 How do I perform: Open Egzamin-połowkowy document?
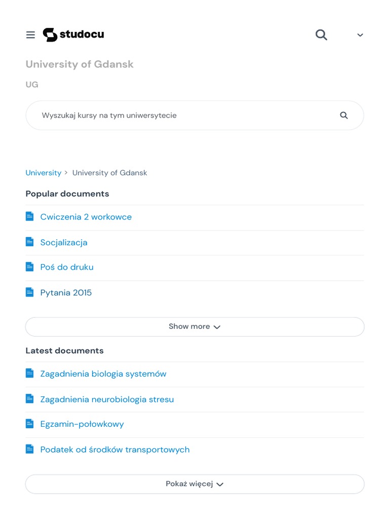tap(82, 424)
